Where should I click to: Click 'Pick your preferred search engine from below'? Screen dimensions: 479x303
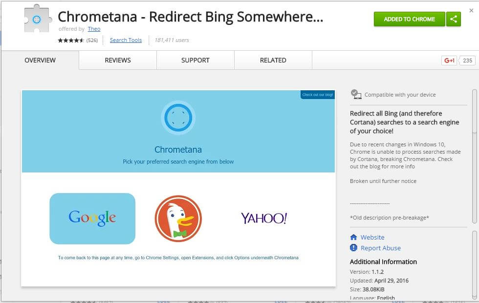[x=178, y=162]
